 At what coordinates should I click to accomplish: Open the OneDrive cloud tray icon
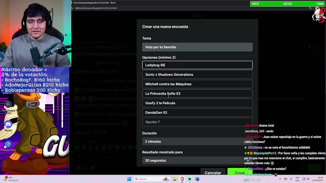tap(286, 179)
